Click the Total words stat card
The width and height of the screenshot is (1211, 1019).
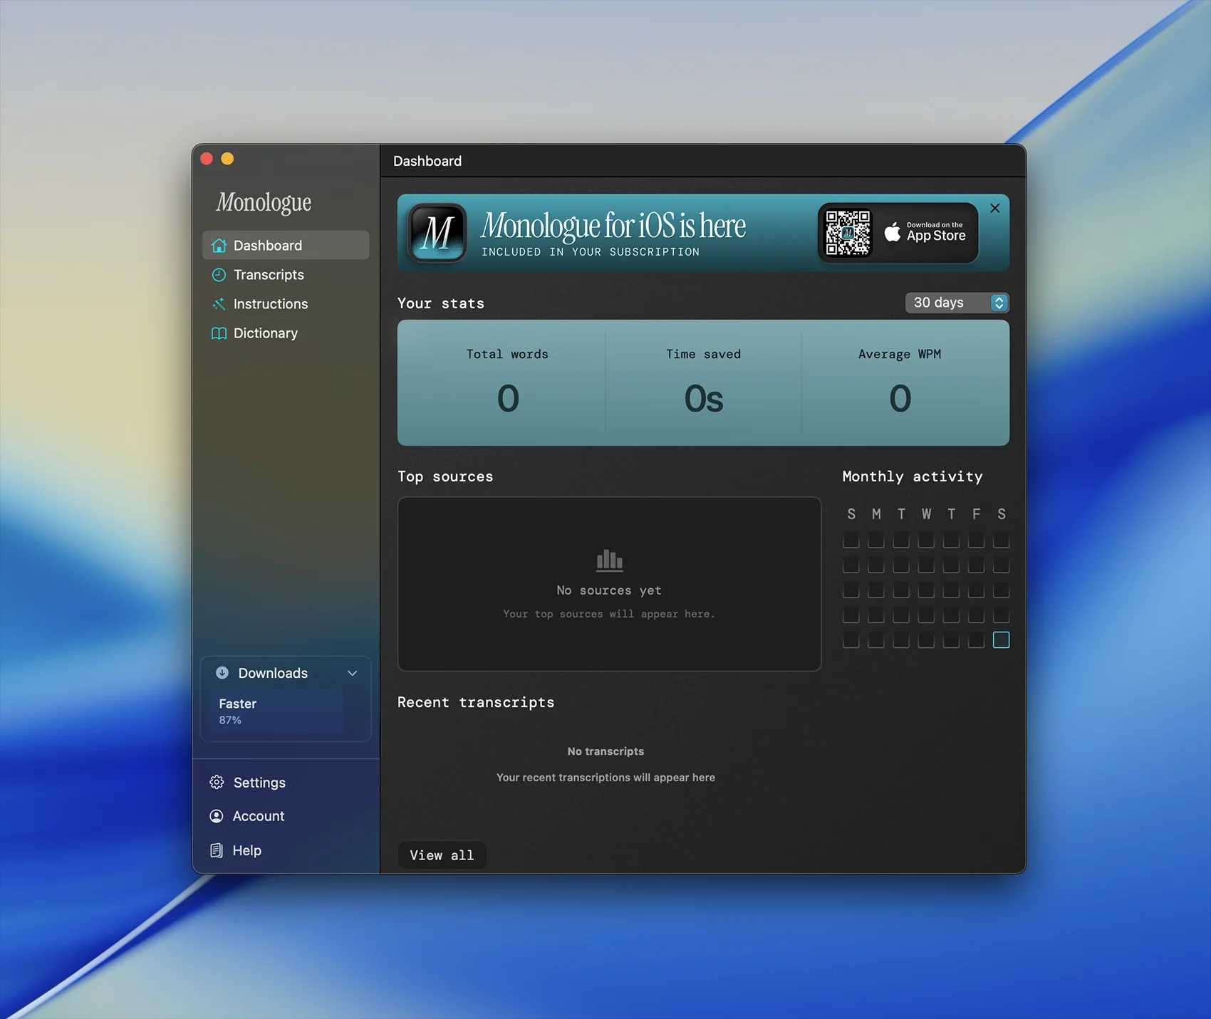click(507, 382)
